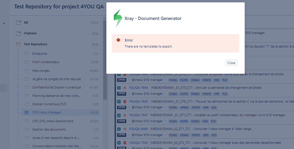The height and width of the screenshot is (149, 294).
Task: Close the Xray Document Generator dialog
Action: pos(231,63)
